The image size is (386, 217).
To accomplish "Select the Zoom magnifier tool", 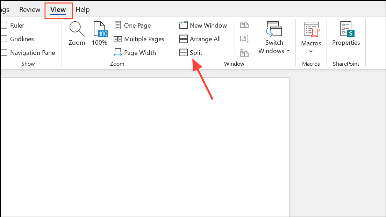I will [x=77, y=33].
